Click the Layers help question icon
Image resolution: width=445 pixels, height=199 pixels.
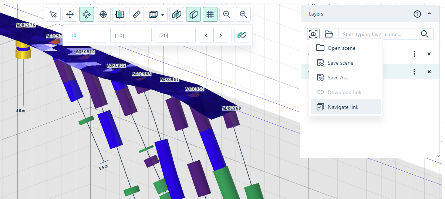417,14
